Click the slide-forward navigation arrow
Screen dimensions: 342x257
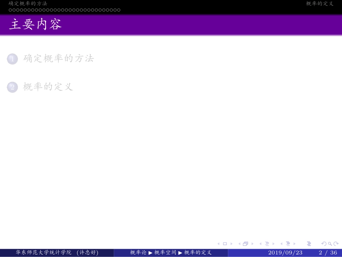coord(232,244)
